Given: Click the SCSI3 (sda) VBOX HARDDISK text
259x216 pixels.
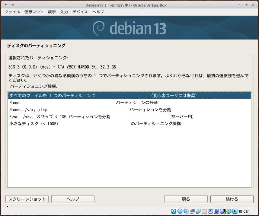Looking at the screenshot, I should point(62,67).
